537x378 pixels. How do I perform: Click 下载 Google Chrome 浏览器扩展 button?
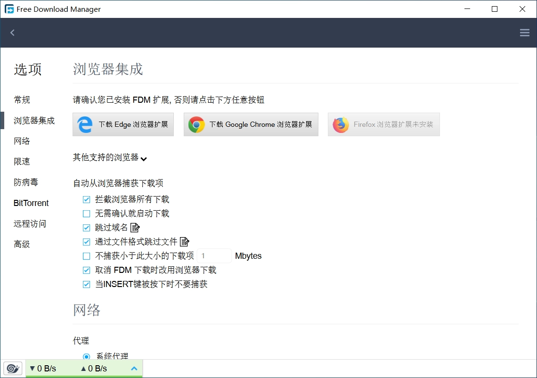[x=251, y=125]
